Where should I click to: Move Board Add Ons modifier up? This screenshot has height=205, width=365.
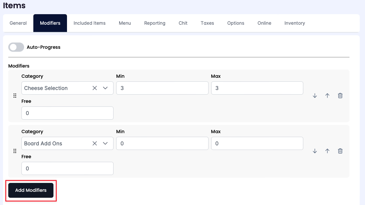(x=327, y=151)
